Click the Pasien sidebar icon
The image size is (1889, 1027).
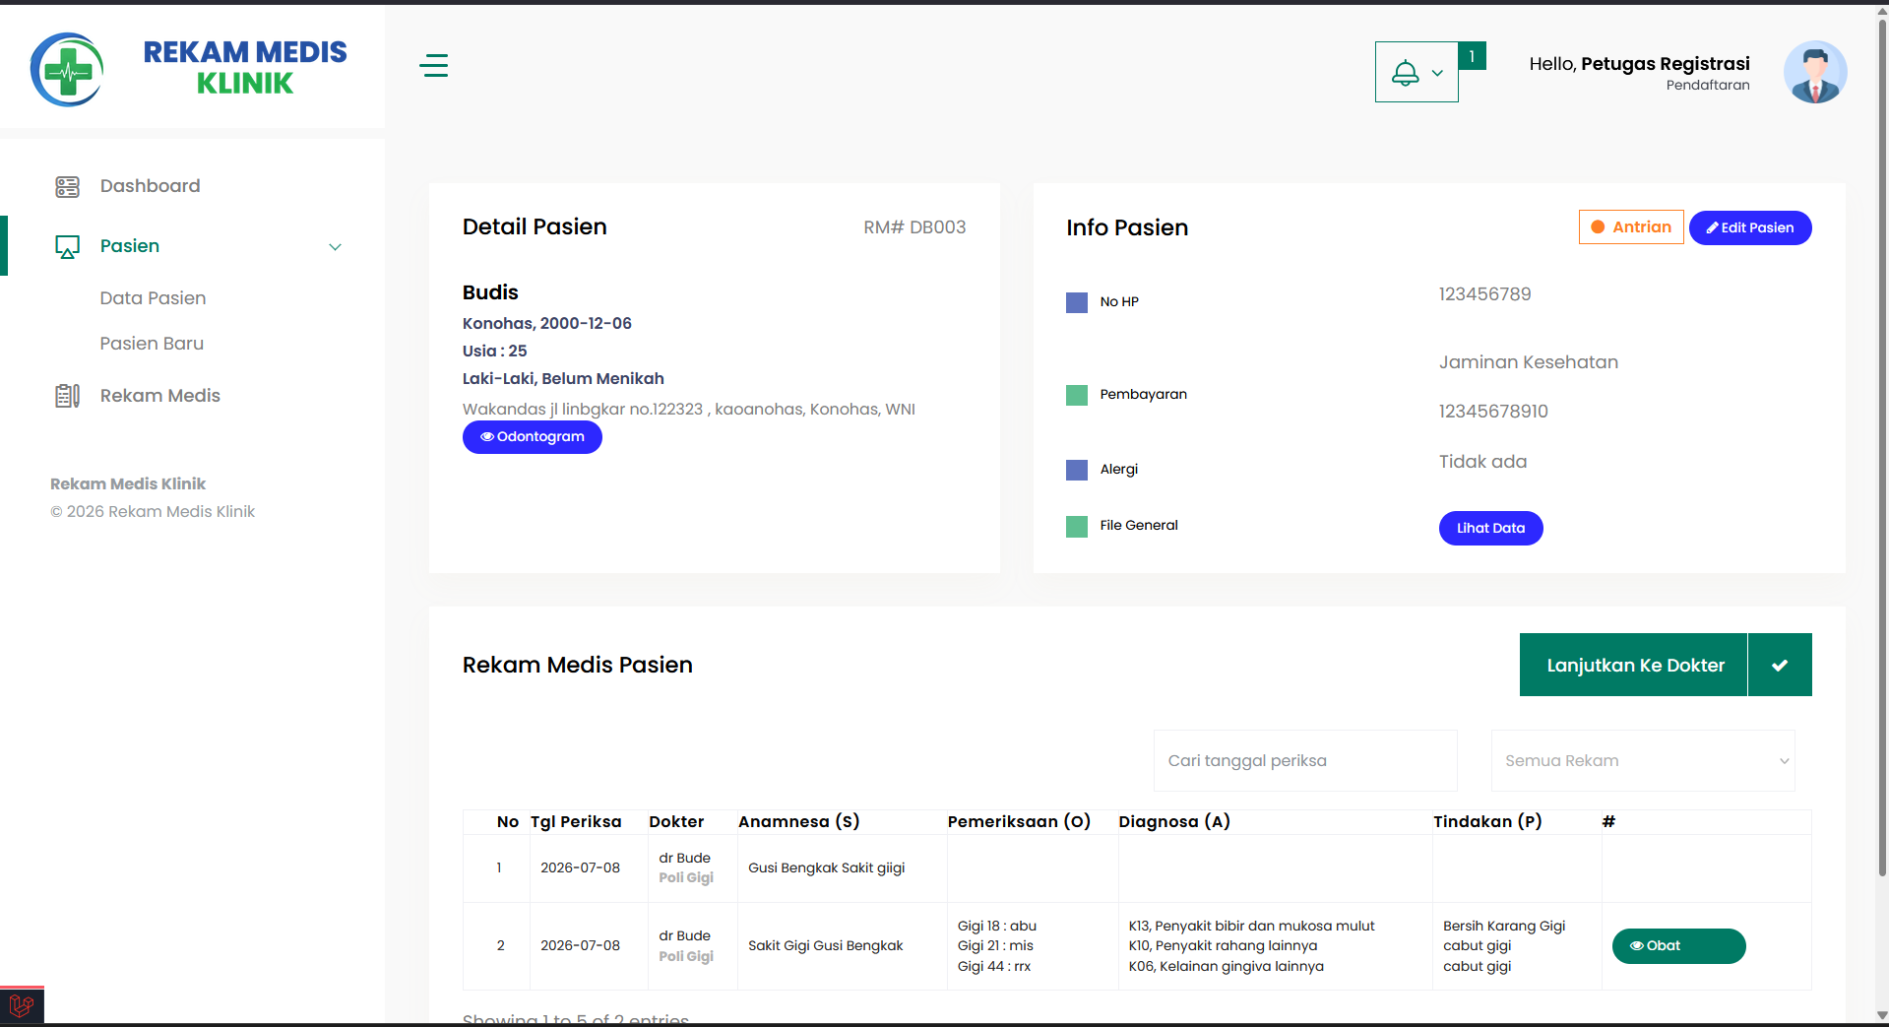pyautogui.click(x=67, y=246)
